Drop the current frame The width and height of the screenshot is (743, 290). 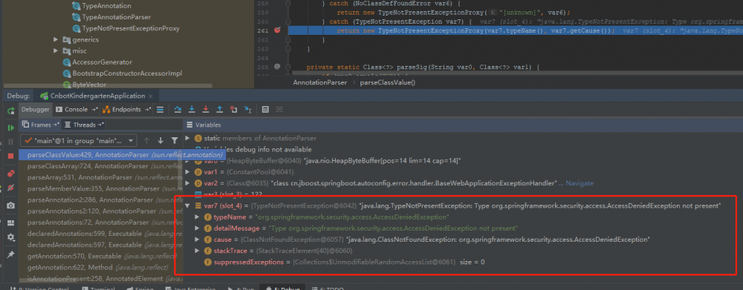(233, 110)
